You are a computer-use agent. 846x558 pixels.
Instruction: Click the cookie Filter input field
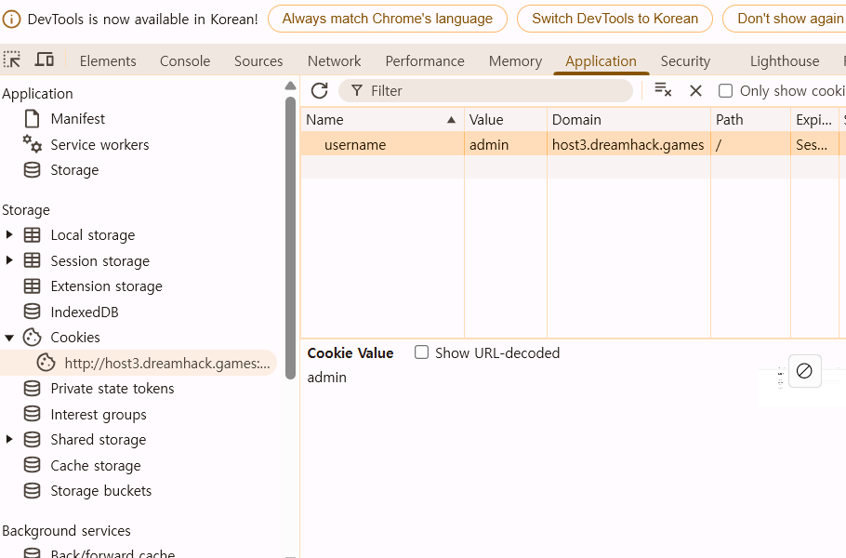pos(485,90)
